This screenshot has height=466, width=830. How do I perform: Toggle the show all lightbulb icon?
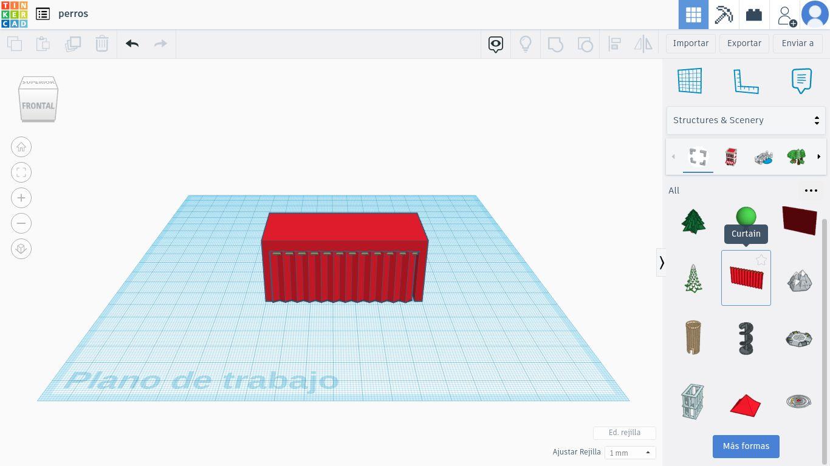tap(526, 44)
